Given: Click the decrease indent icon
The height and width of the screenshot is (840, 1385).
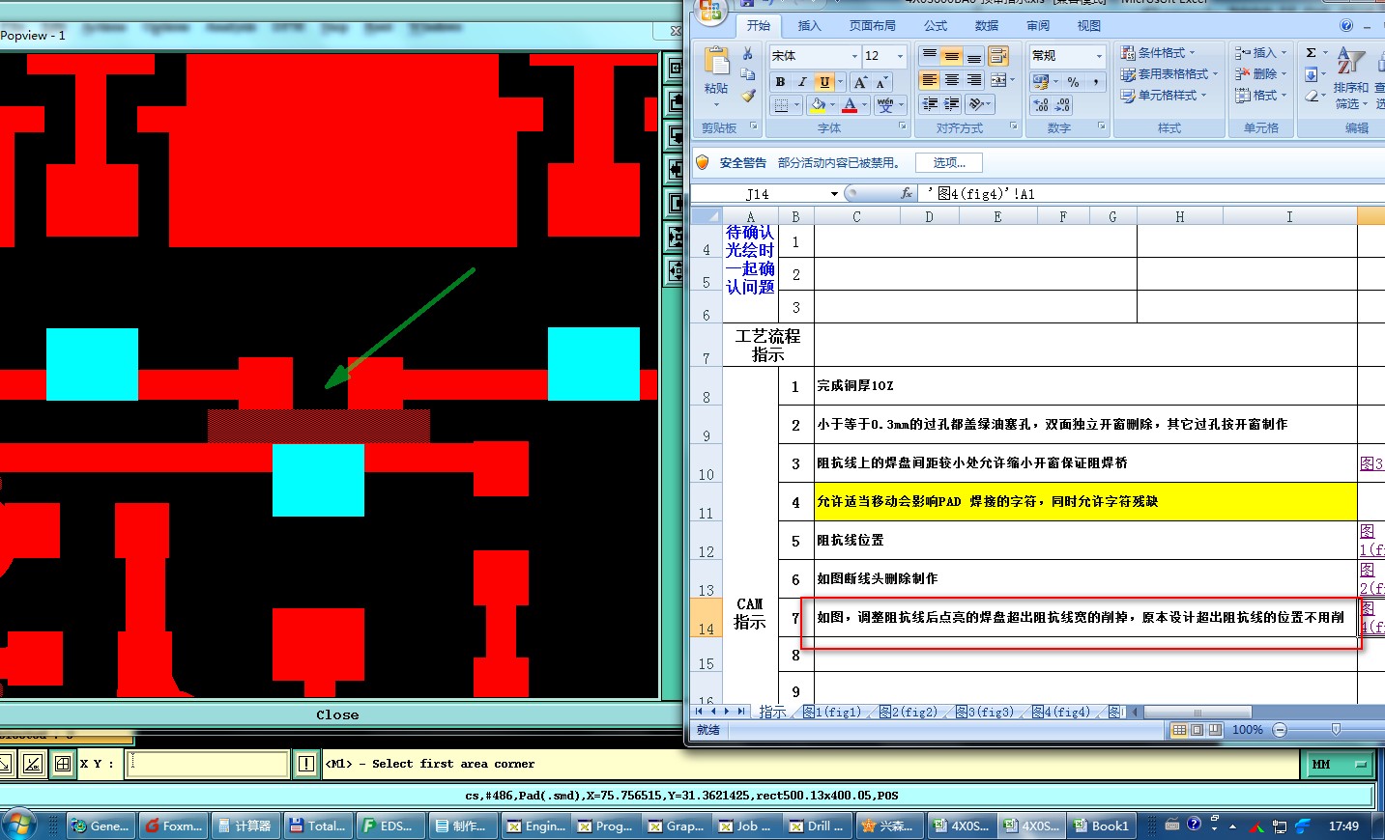Looking at the screenshot, I should [930, 103].
